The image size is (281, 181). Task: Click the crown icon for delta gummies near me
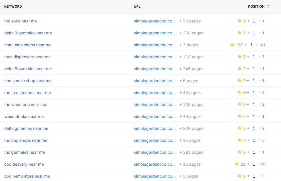pyautogui.click(x=240, y=128)
